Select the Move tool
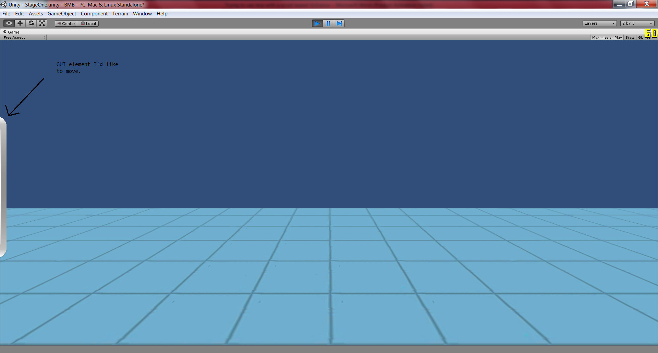The width and height of the screenshot is (658, 353). (x=20, y=23)
